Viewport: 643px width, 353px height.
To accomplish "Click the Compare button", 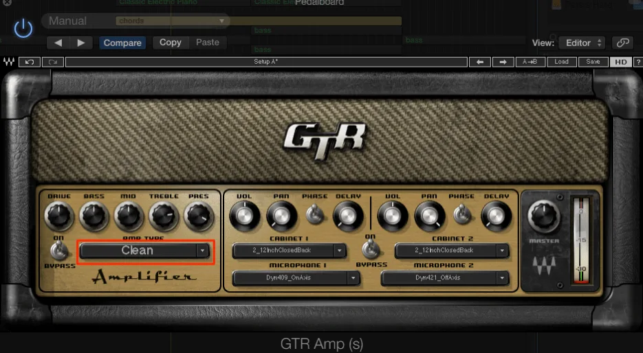I will pyautogui.click(x=122, y=43).
